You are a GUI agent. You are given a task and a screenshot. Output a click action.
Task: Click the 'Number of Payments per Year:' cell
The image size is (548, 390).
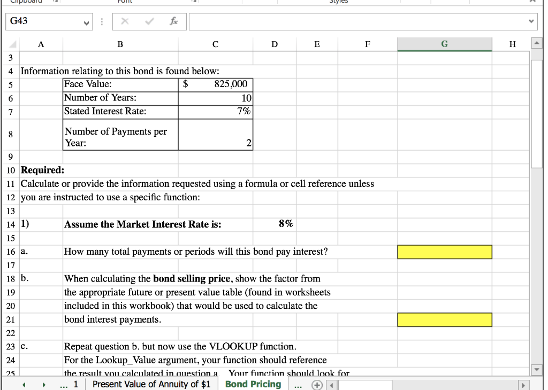point(120,135)
